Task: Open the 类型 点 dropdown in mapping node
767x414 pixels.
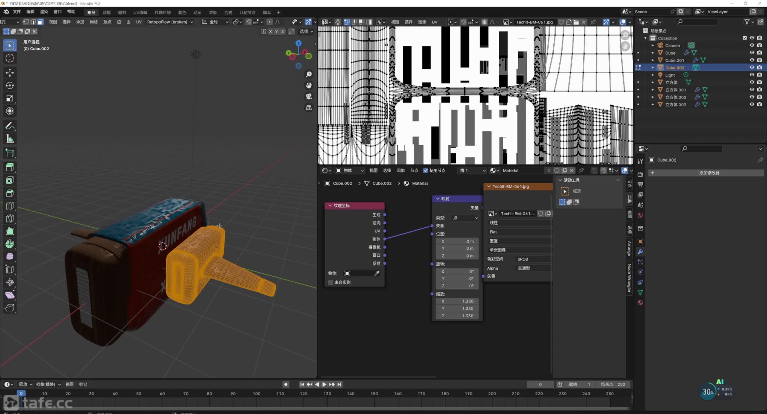Action: pyautogui.click(x=464, y=218)
